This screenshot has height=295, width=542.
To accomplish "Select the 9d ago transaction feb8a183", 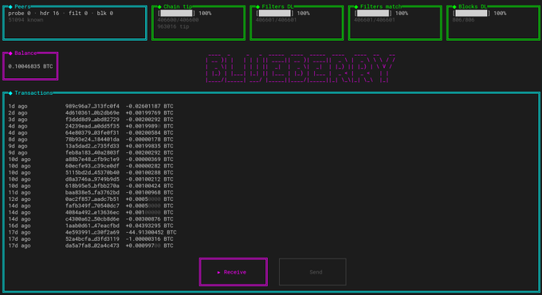I will click(x=91, y=152).
